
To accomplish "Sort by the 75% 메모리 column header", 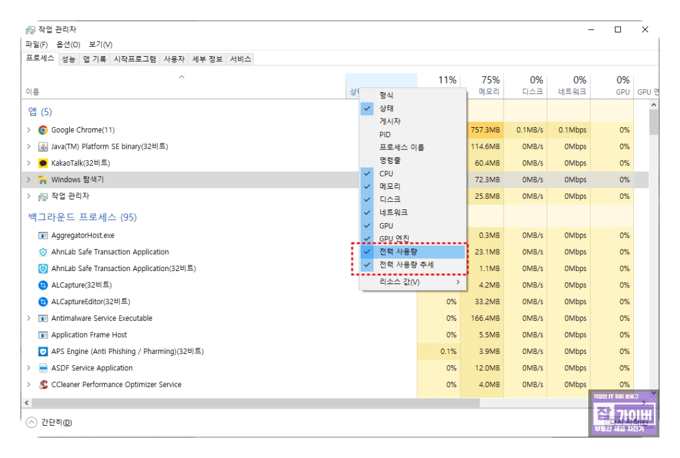I will pos(482,86).
